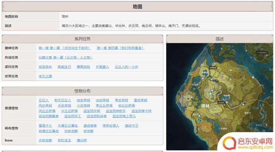Open the 水史莱姆 monster link
The height and width of the screenshot is (152, 275).
[x=64, y=105]
